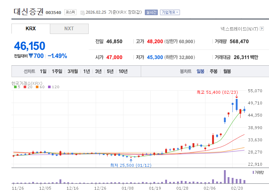Click the tallest purple volume bar
This screenshot has width=269, height=193.
225,177
